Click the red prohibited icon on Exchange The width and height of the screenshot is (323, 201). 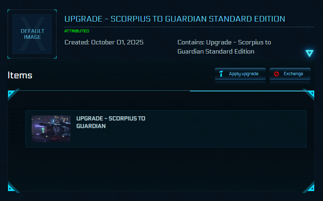277,74
